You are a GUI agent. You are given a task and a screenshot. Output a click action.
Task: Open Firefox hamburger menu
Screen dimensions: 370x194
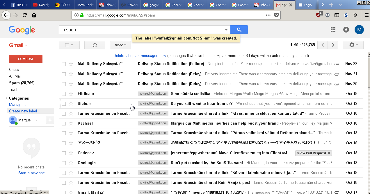point(367,15)
